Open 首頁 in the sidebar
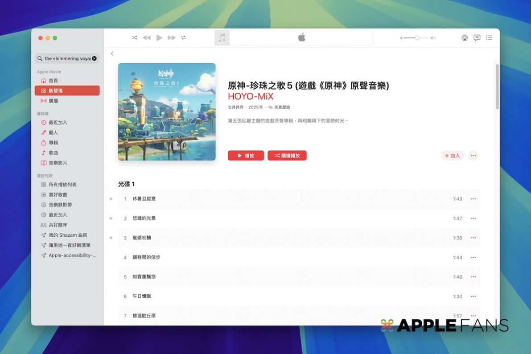Image resolution: width=531 pixels, height=354 pixels. tap(53, 81)
